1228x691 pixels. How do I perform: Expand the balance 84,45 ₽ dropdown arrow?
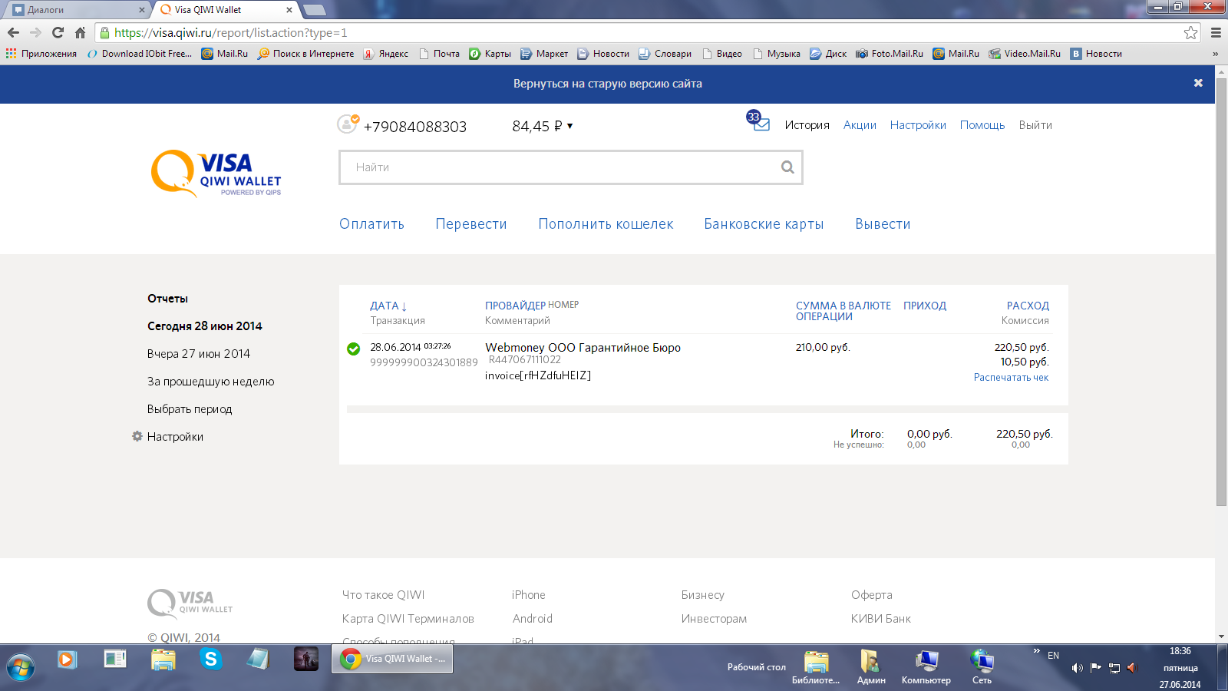click(x=569, y=126)
